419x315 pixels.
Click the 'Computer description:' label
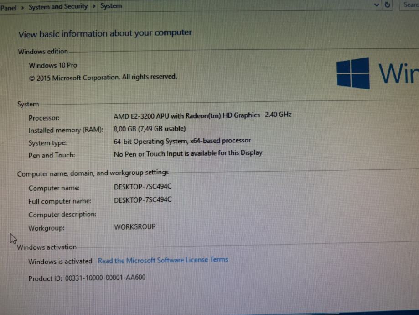[x=62, y=215]
